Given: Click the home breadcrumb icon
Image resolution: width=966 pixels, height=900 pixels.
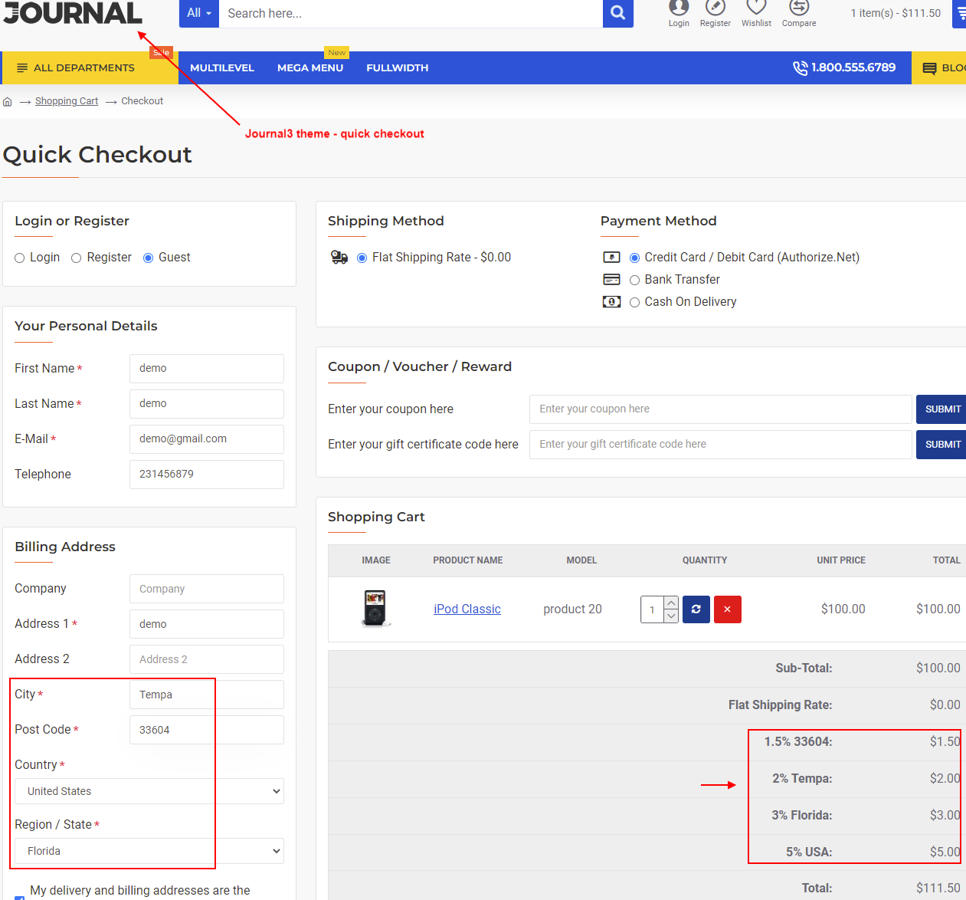Looking at the screenshot, I should pos(8,101).
